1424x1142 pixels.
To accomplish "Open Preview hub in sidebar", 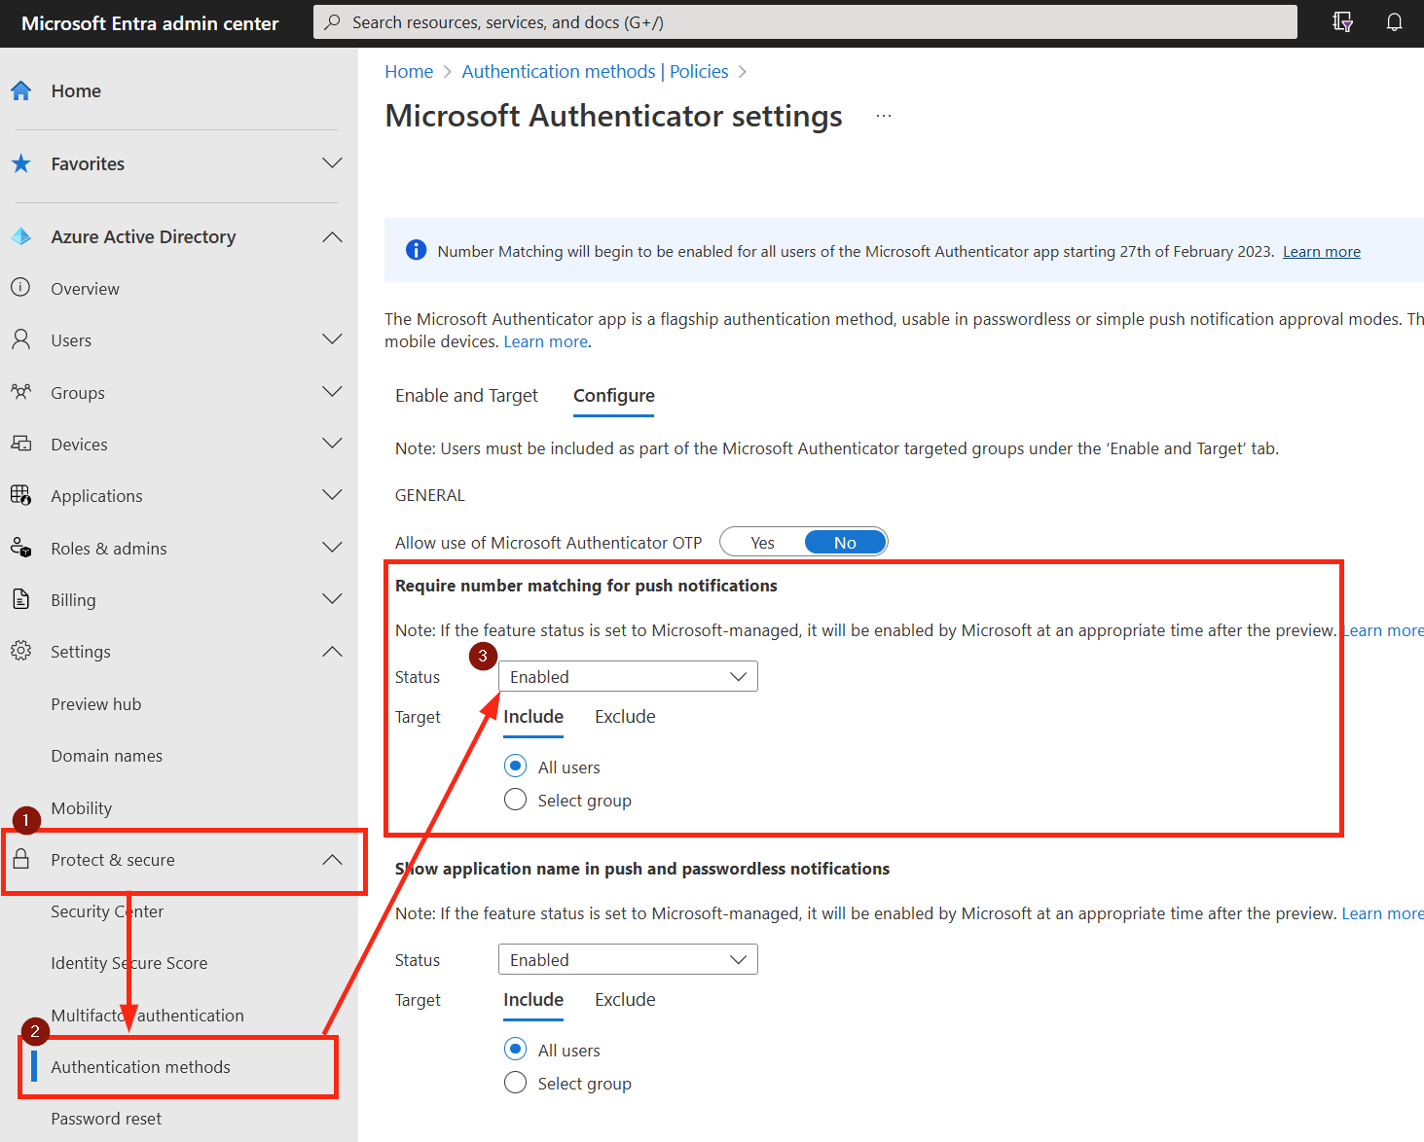I will click(x=96, y=704).
